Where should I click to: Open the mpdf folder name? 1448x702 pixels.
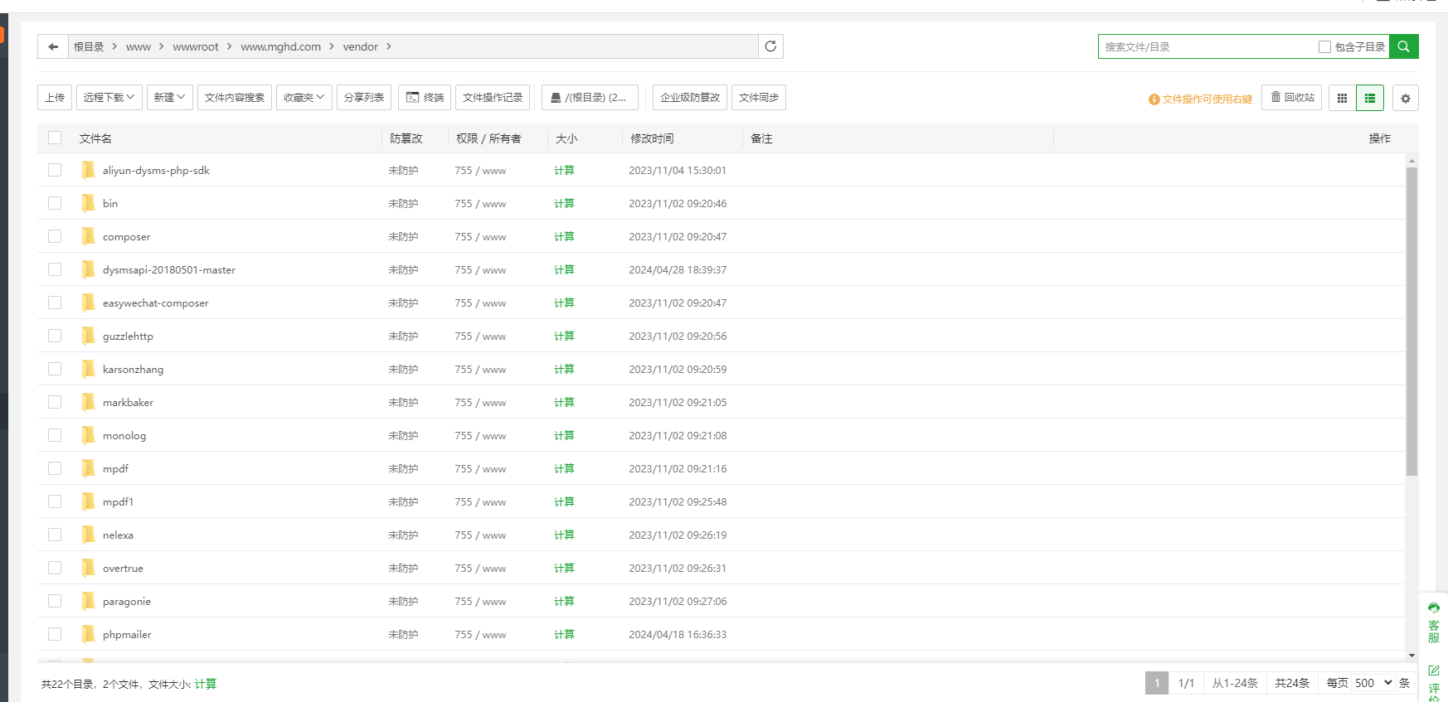pos(115,468)
